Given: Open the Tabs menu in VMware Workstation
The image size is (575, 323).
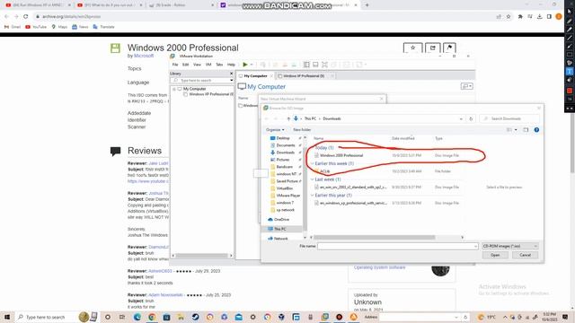Looking at the screenshot, I should [x=219, y=65].
